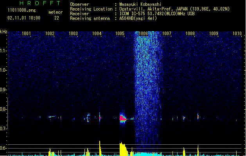Click the 1006 time marker
The image size is (246, 156).
144,34
